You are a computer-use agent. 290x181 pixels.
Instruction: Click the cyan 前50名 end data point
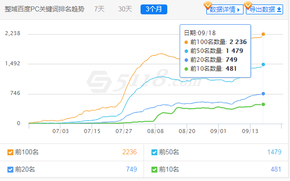[263, 64]
